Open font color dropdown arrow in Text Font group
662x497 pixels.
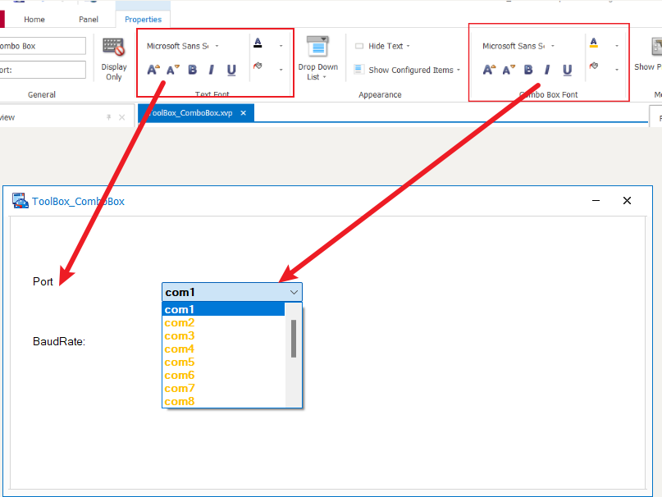coord(281,46)
